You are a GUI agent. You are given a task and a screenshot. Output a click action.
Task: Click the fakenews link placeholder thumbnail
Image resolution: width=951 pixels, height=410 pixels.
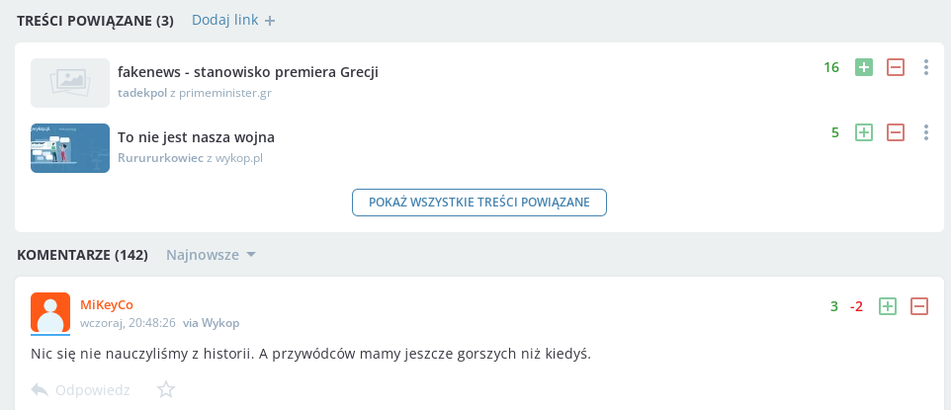click(70, 83)
